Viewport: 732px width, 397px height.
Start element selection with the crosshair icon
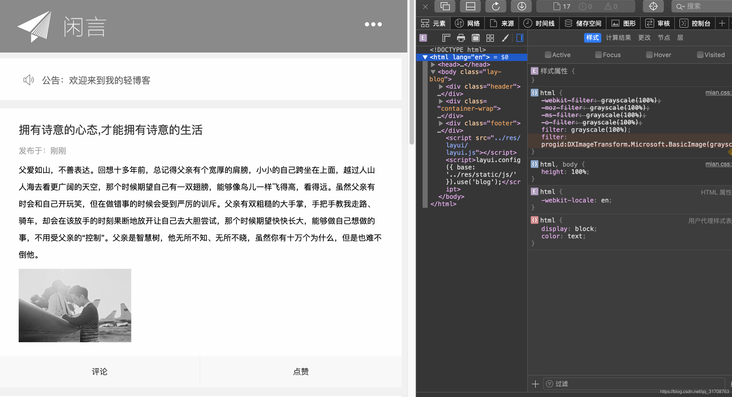[x=653, y=6]
